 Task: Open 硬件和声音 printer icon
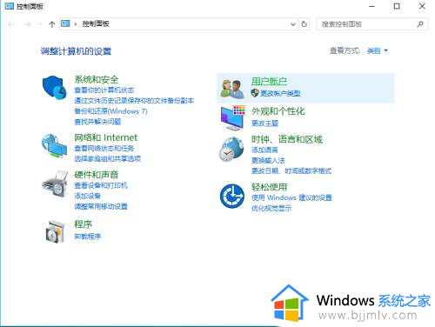55,184
